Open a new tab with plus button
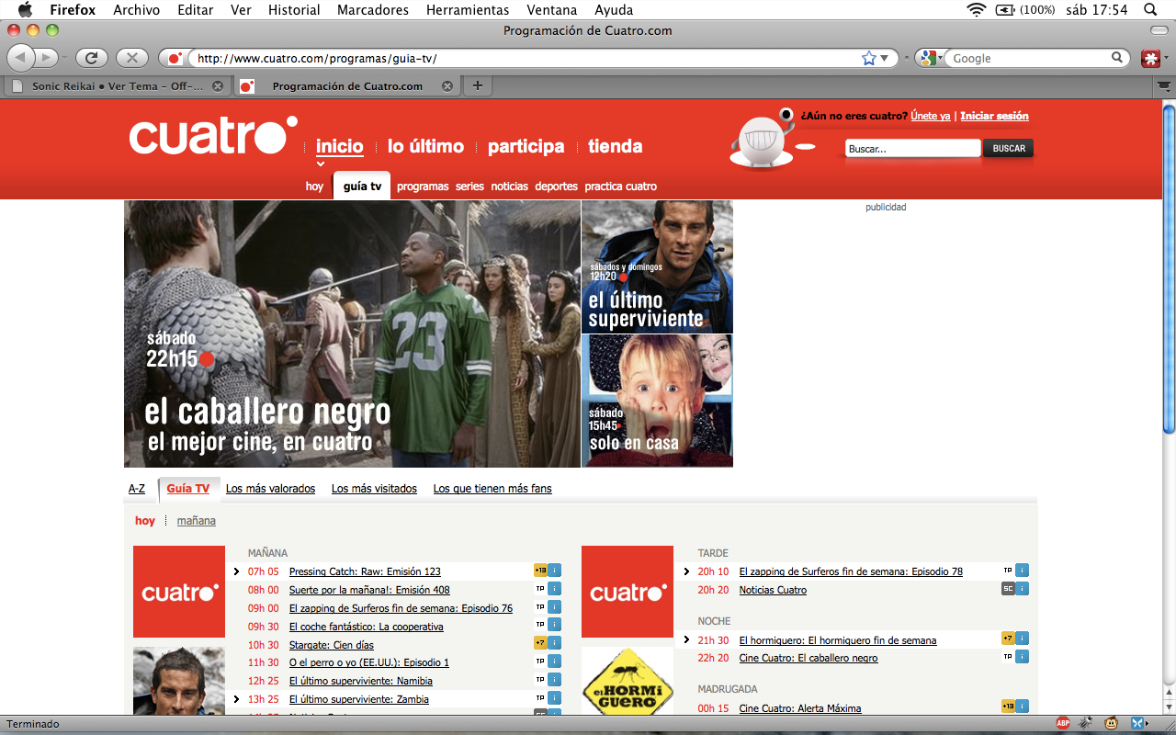 [477, 86]
